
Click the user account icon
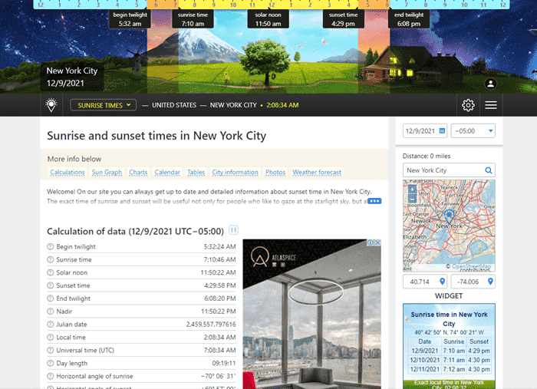pyautogui.click(x=491, y=83)
